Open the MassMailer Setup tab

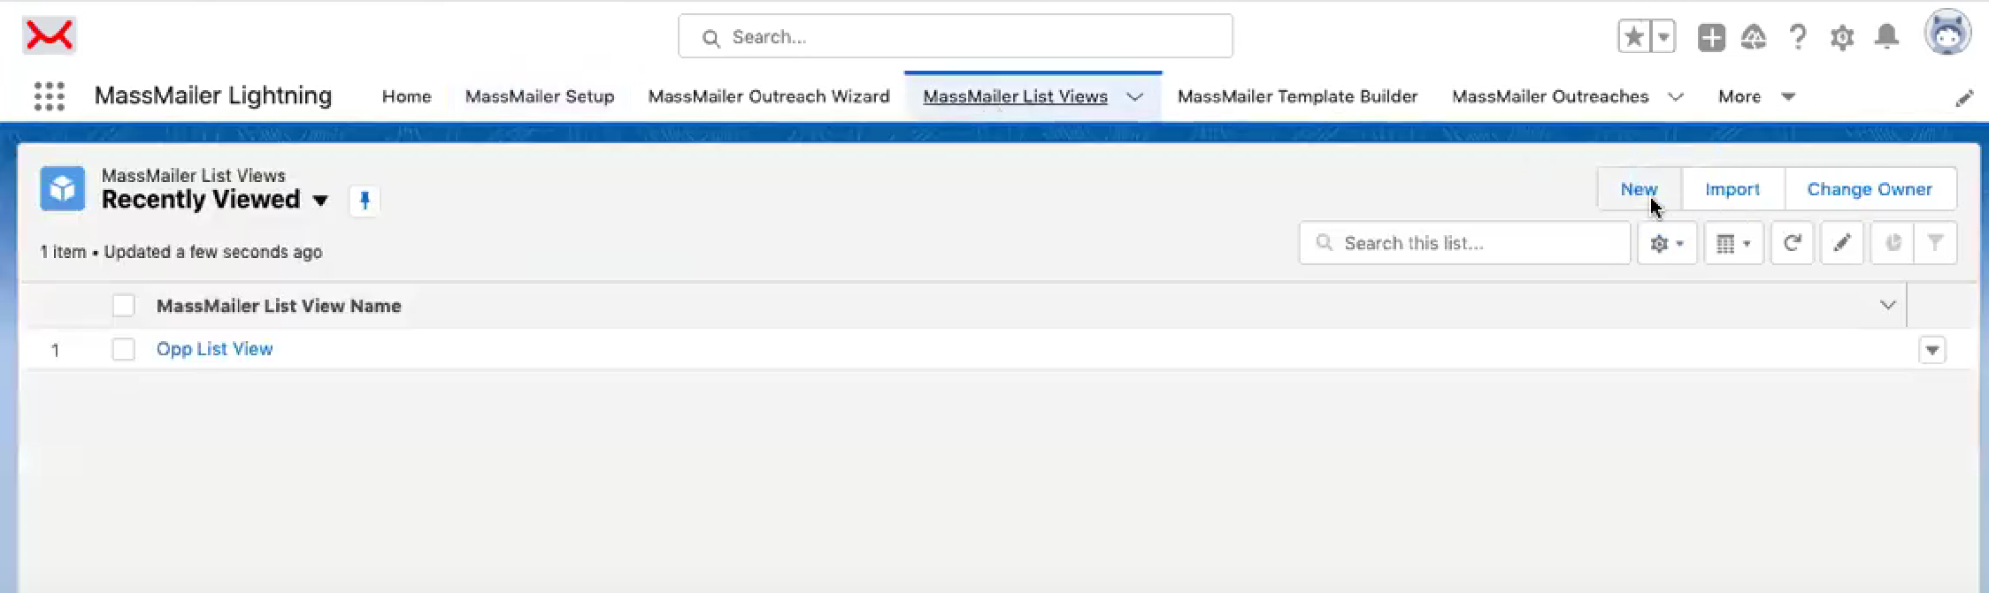(540, 96)
